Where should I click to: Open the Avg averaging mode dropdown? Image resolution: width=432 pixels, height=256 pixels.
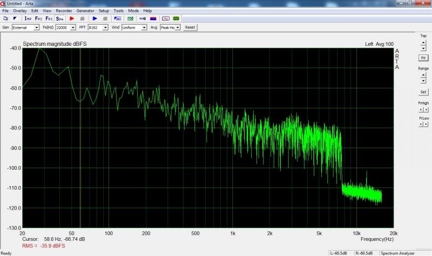(x=178, y=27)
